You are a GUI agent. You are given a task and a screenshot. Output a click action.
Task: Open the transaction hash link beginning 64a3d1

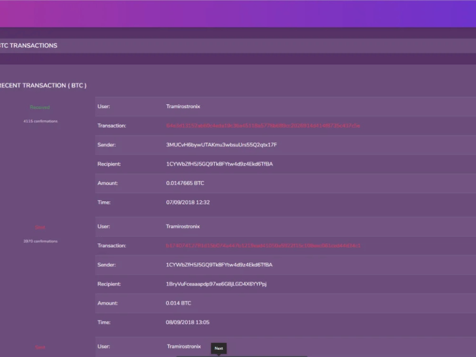point(263,126)
